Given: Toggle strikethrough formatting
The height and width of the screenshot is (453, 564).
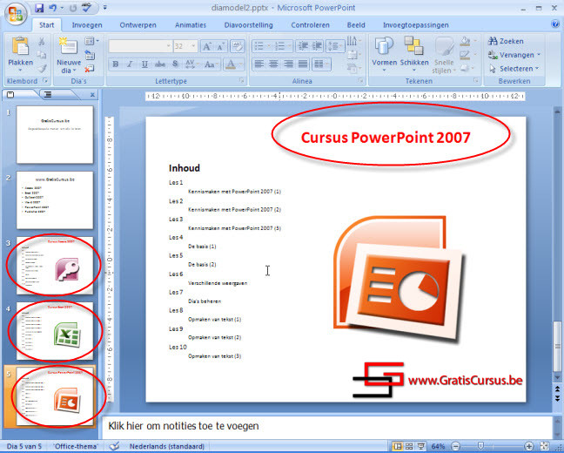Looking at the screenshot, I should (159, 64).
